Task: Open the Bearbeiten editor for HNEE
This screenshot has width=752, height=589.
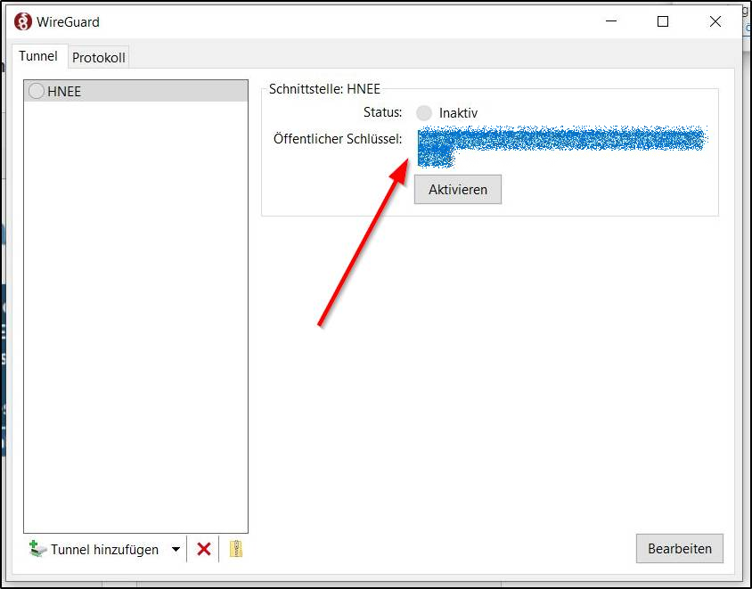Action: pyautogui.click(x=679, y=549)
